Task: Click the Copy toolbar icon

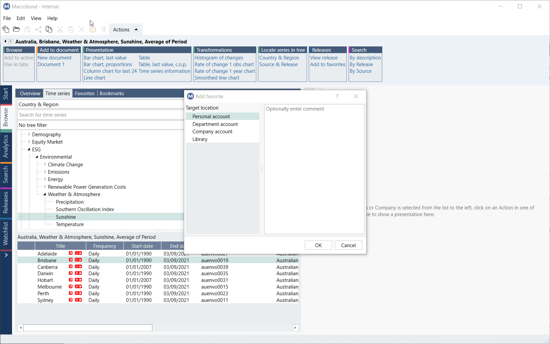Action: (49, 29)
